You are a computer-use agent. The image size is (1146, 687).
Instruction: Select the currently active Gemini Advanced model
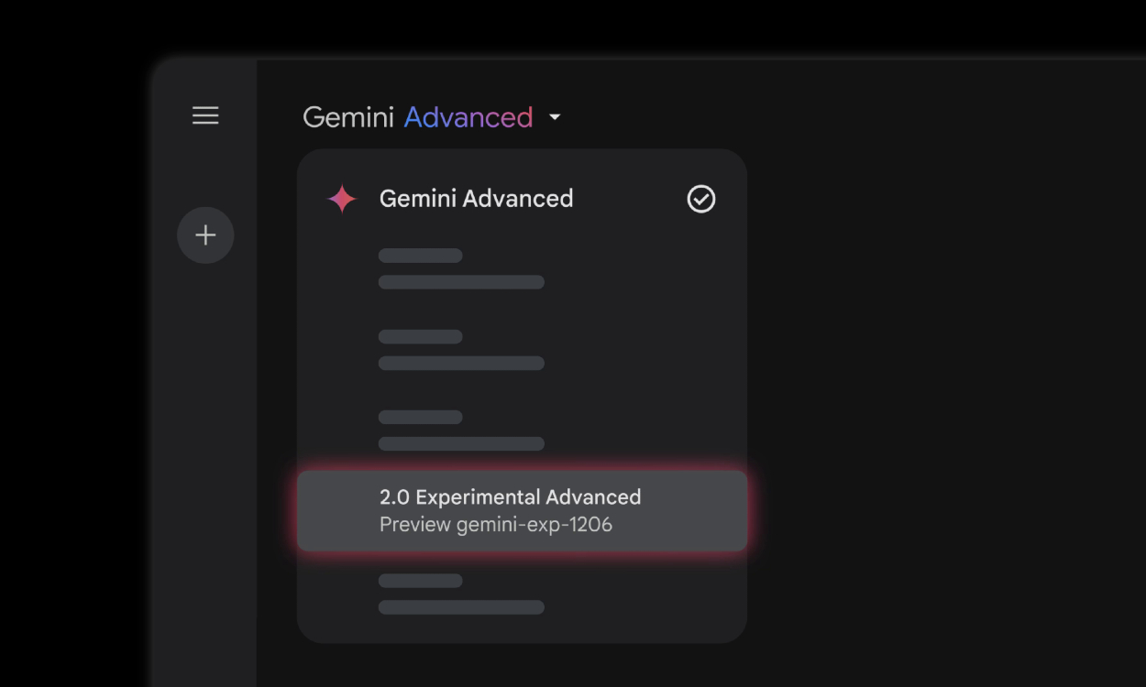coord(476,199)
